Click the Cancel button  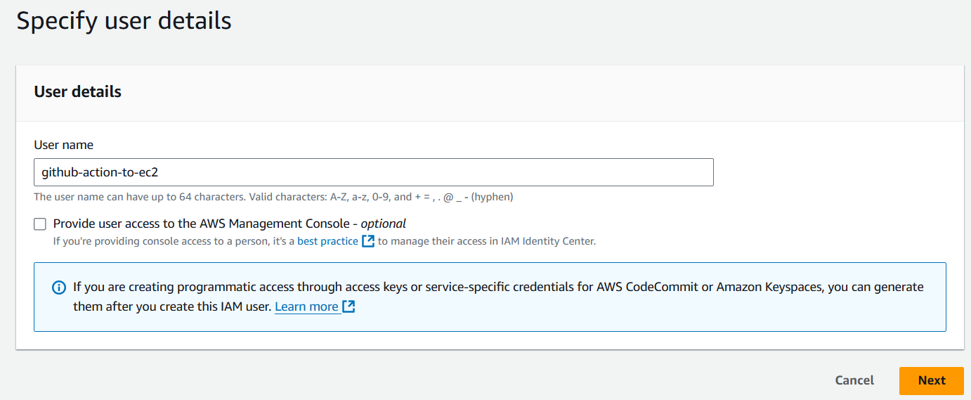(854, 380)
